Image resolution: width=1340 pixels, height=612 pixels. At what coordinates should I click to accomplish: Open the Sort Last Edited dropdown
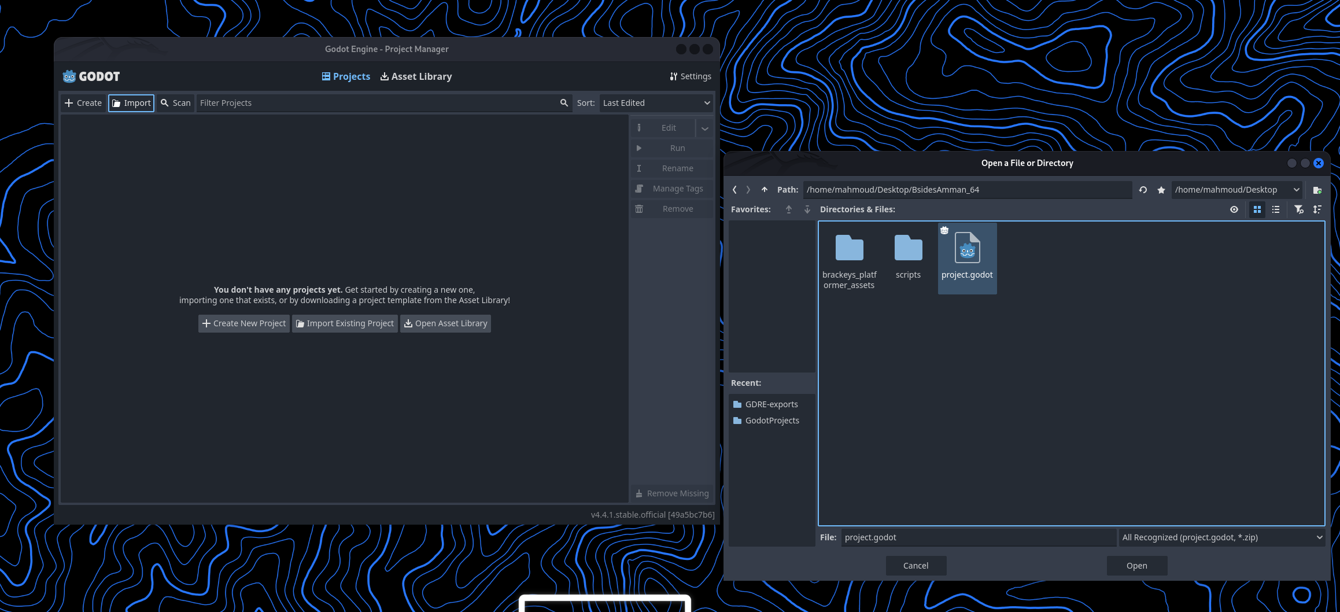coord(656,103)
